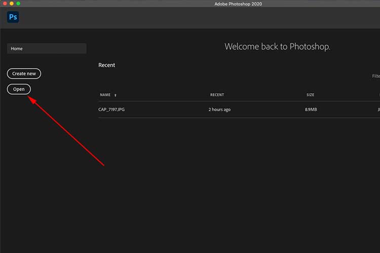The width and height of the screenshot is (380, 253).
Task: Click the Open button
Action: (x=19, y=89)
